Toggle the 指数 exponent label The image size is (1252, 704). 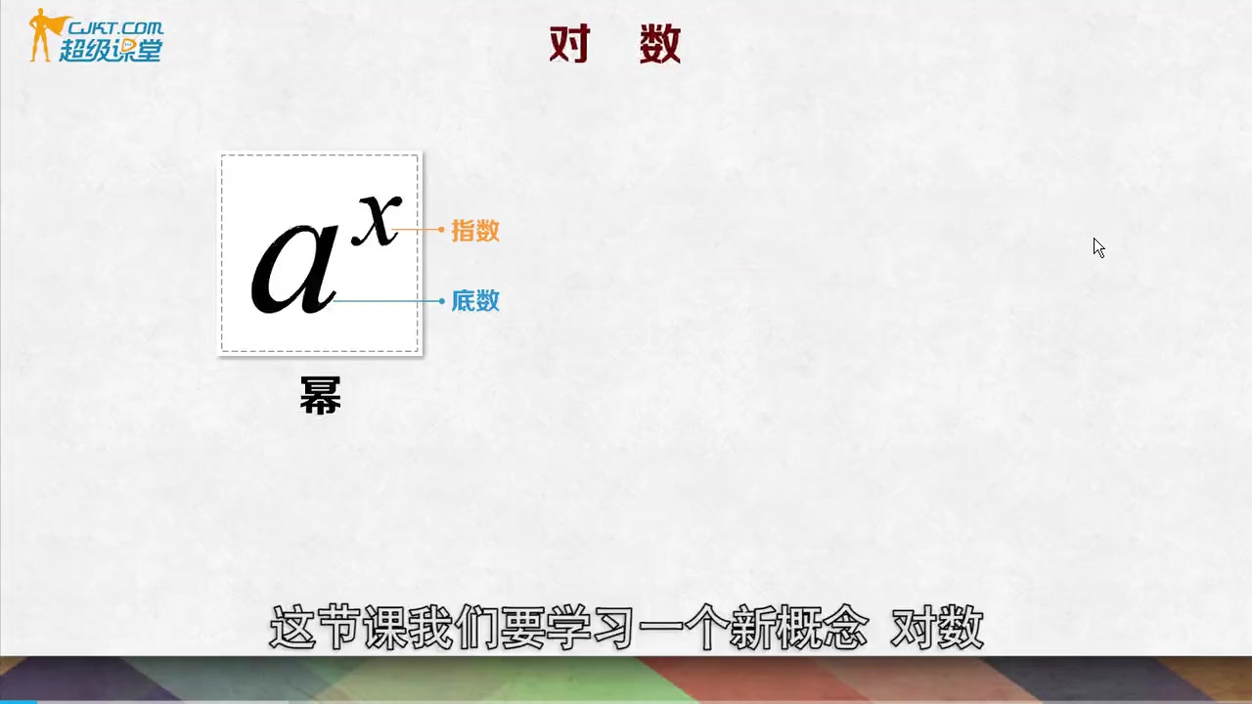coord(475,232)
